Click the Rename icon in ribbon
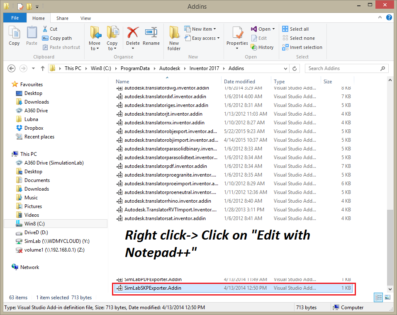This screenshot has width=397, height=315. point(151,36)
